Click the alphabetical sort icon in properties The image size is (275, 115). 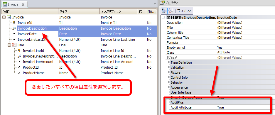[171, 11]
